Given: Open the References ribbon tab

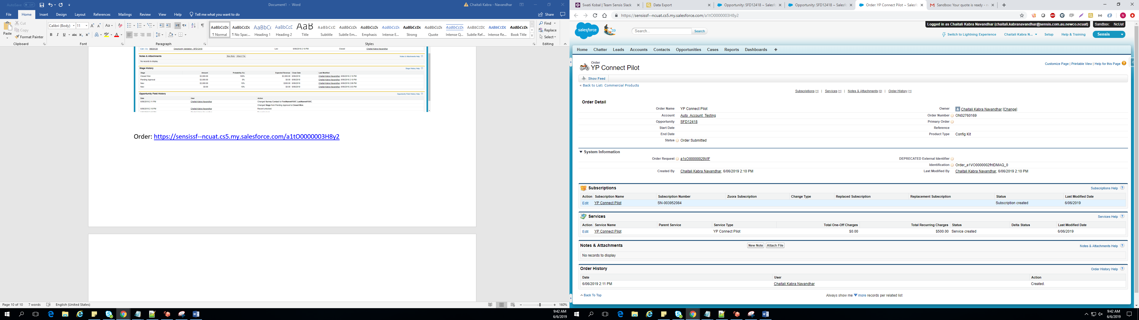Looking at the screenshot, I should tap(102, 15).
